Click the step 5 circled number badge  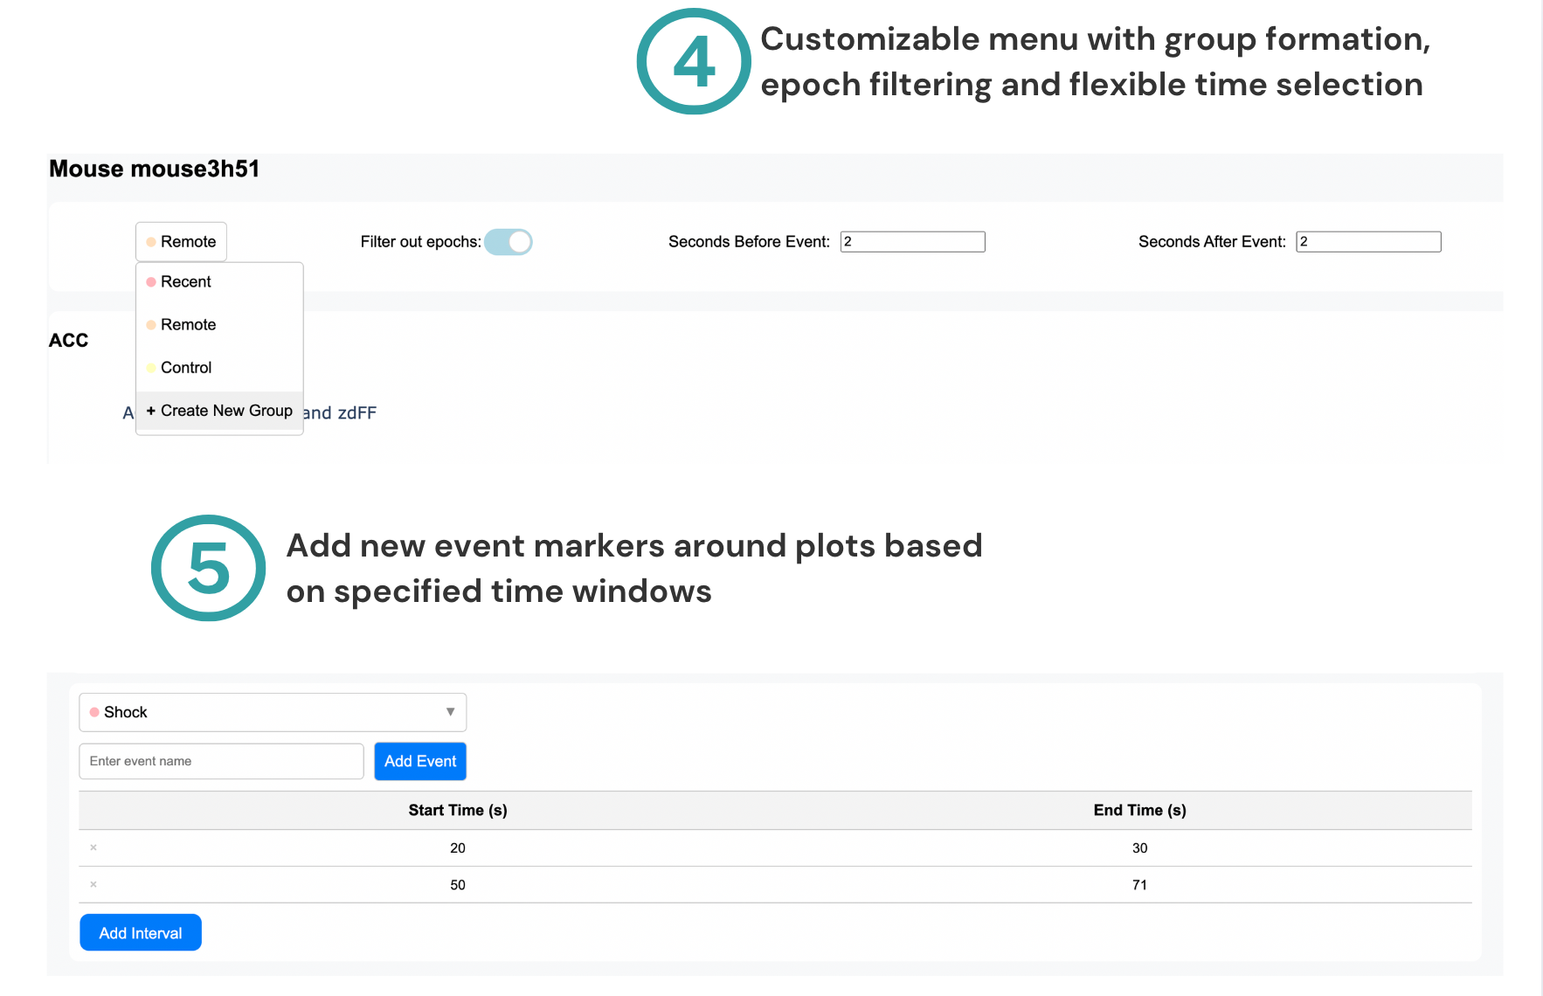coord(208,568)
